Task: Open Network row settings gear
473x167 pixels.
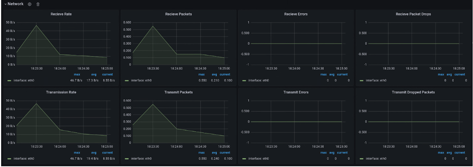Action: coord(29,4)
